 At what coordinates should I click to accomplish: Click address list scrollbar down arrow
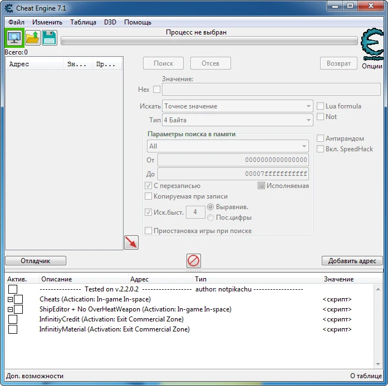(x=378, y=364)
